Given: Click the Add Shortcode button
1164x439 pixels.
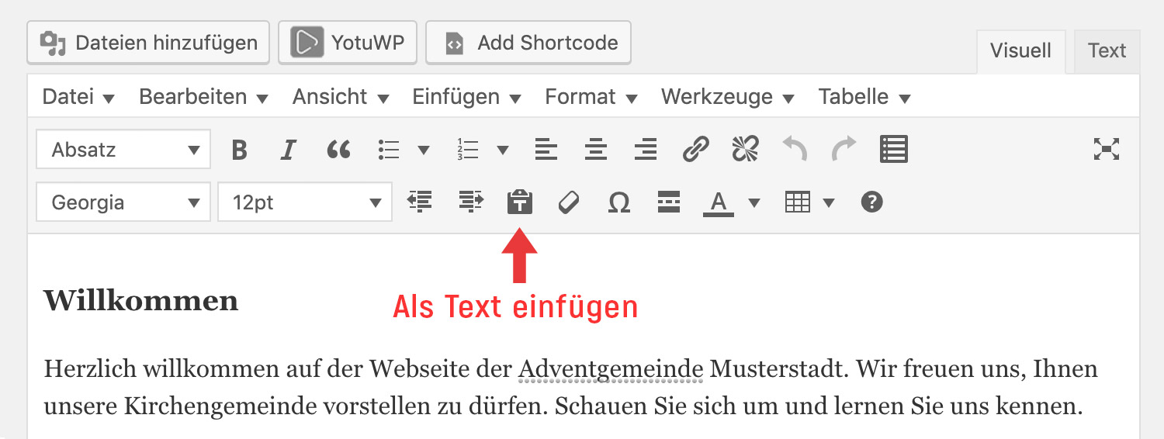Looking at the screenshot, I should (x=528, y=43).
